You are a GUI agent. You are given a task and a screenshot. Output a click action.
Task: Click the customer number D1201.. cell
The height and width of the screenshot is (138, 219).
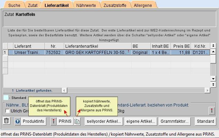(x=200, y=53)
